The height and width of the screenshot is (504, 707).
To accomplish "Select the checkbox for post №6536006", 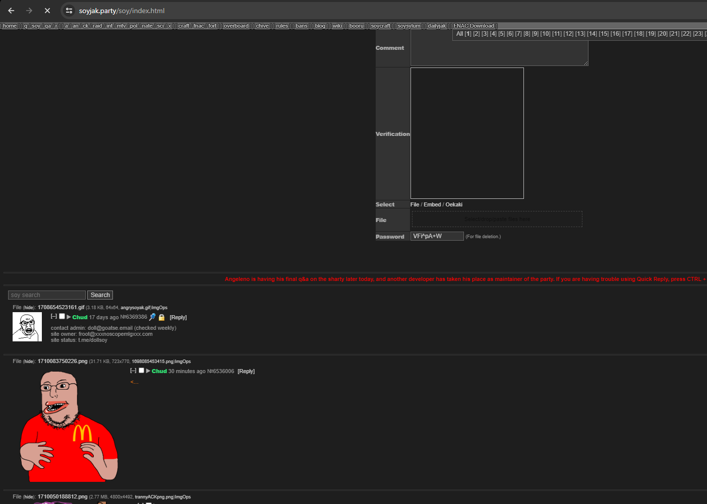I will point(142,371).
